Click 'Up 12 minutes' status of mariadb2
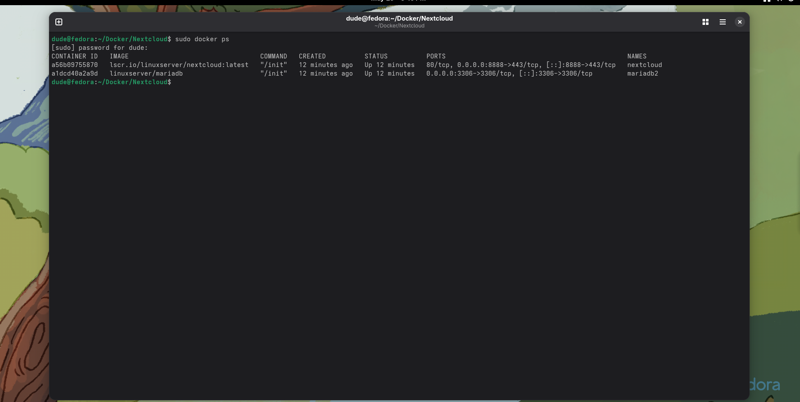Screen dimensions: 800x402 pyautogui.click(x=389, y=73)
